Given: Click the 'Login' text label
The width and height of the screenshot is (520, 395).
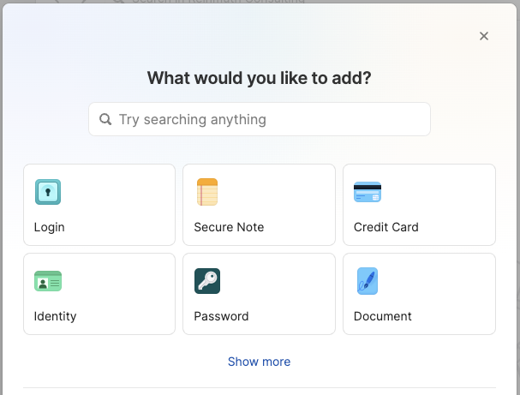Looking at the screenshot, I should [49, 227].
